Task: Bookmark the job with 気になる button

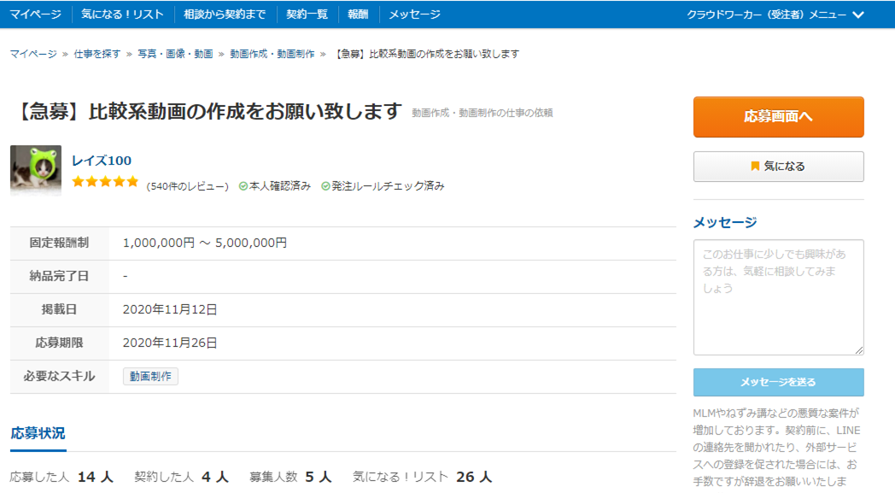Action: point(778,167)
